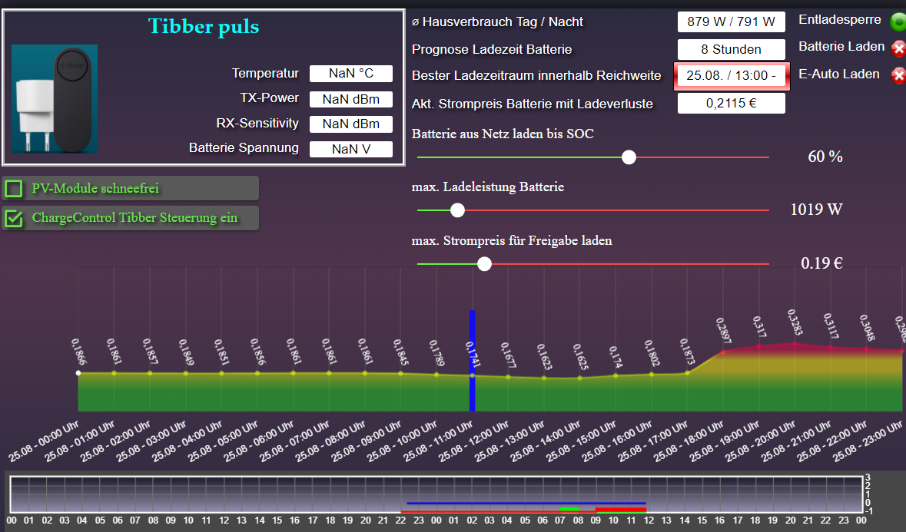Click the blue current-hour marker in the price chart

[x=472, y=361]
